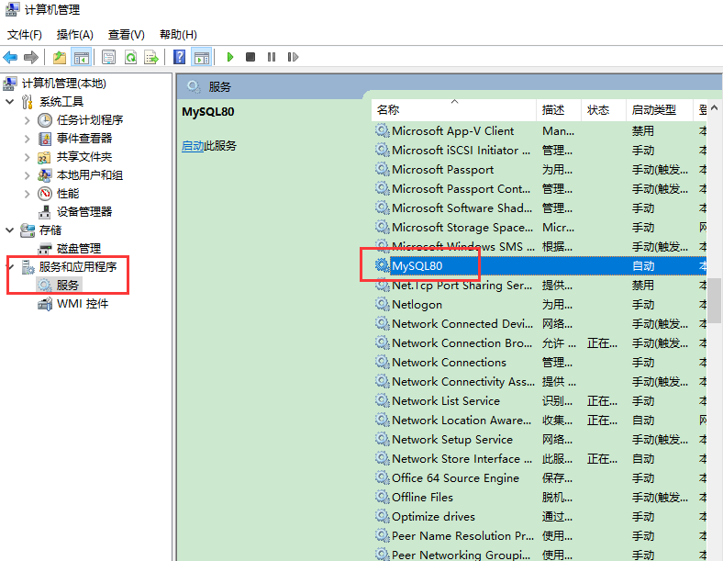Image resolution: width=723 pixels, height=561 pixels.
Task: Select Network Connectivity Ass... service
Action: (539, 382)
